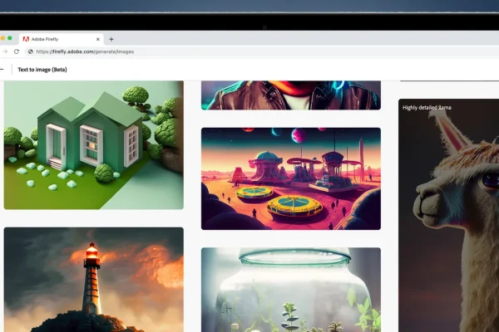Click the "Highly detailed llama" prompt caption
Viewport: 499px width, 332px height.
tap(427, 107)
